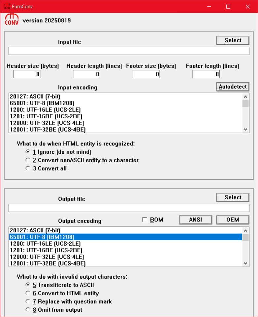
Task: Select the 'Convert all' radio option
Action: (x=28, y=169)
